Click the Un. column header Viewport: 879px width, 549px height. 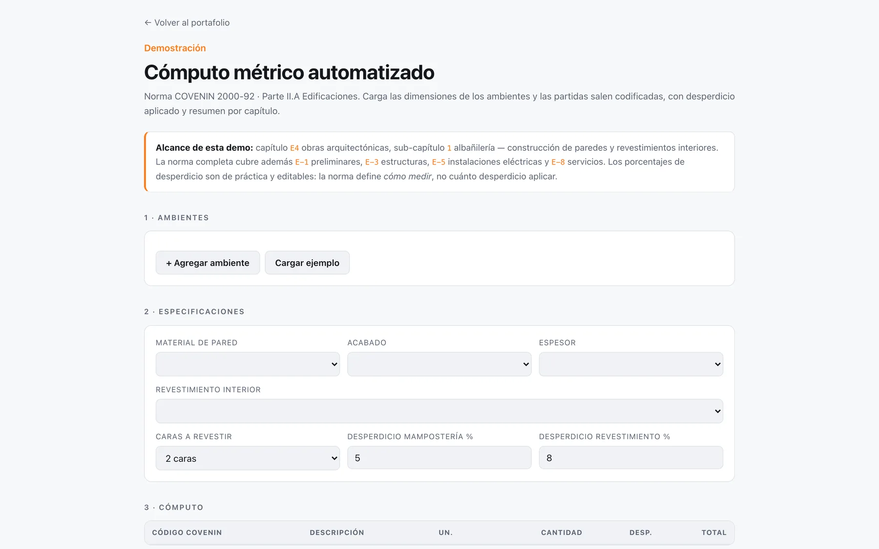[x=445, y=532]
